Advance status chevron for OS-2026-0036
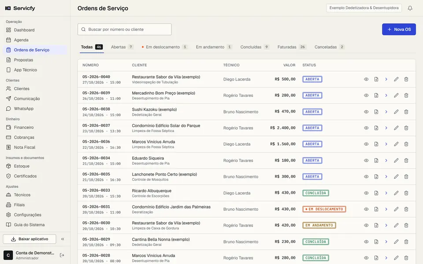 tap(386, 144)
